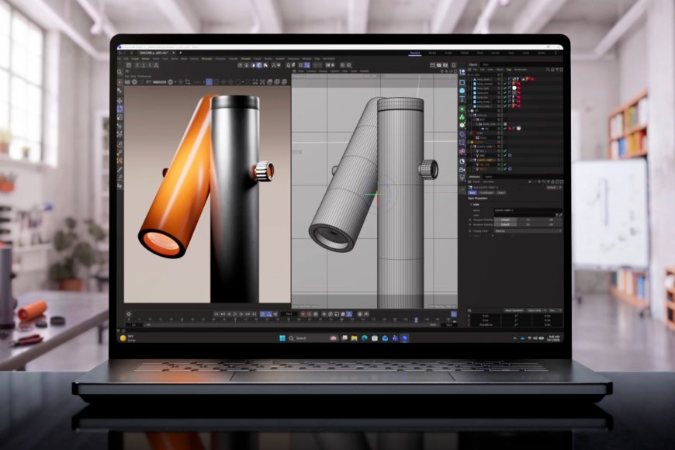Viewport: 675px width, 450px height.
Task: Collapse the Icon section under Basic Properties
Action: 471,205
